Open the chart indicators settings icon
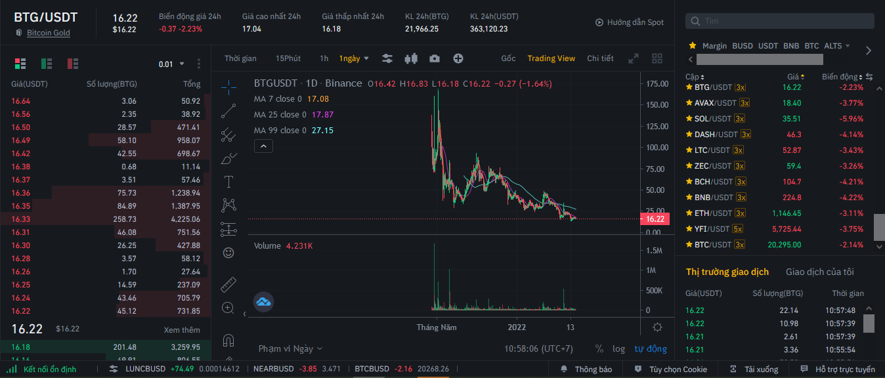Image resolution: width=885 pixels, height=378 pixels. pyautogui.click(x=387, y=58)
